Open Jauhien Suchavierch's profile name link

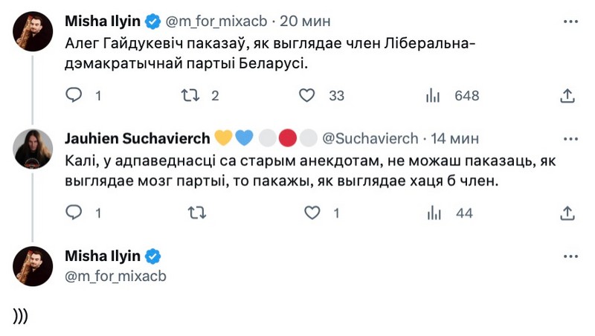point(138,138)
